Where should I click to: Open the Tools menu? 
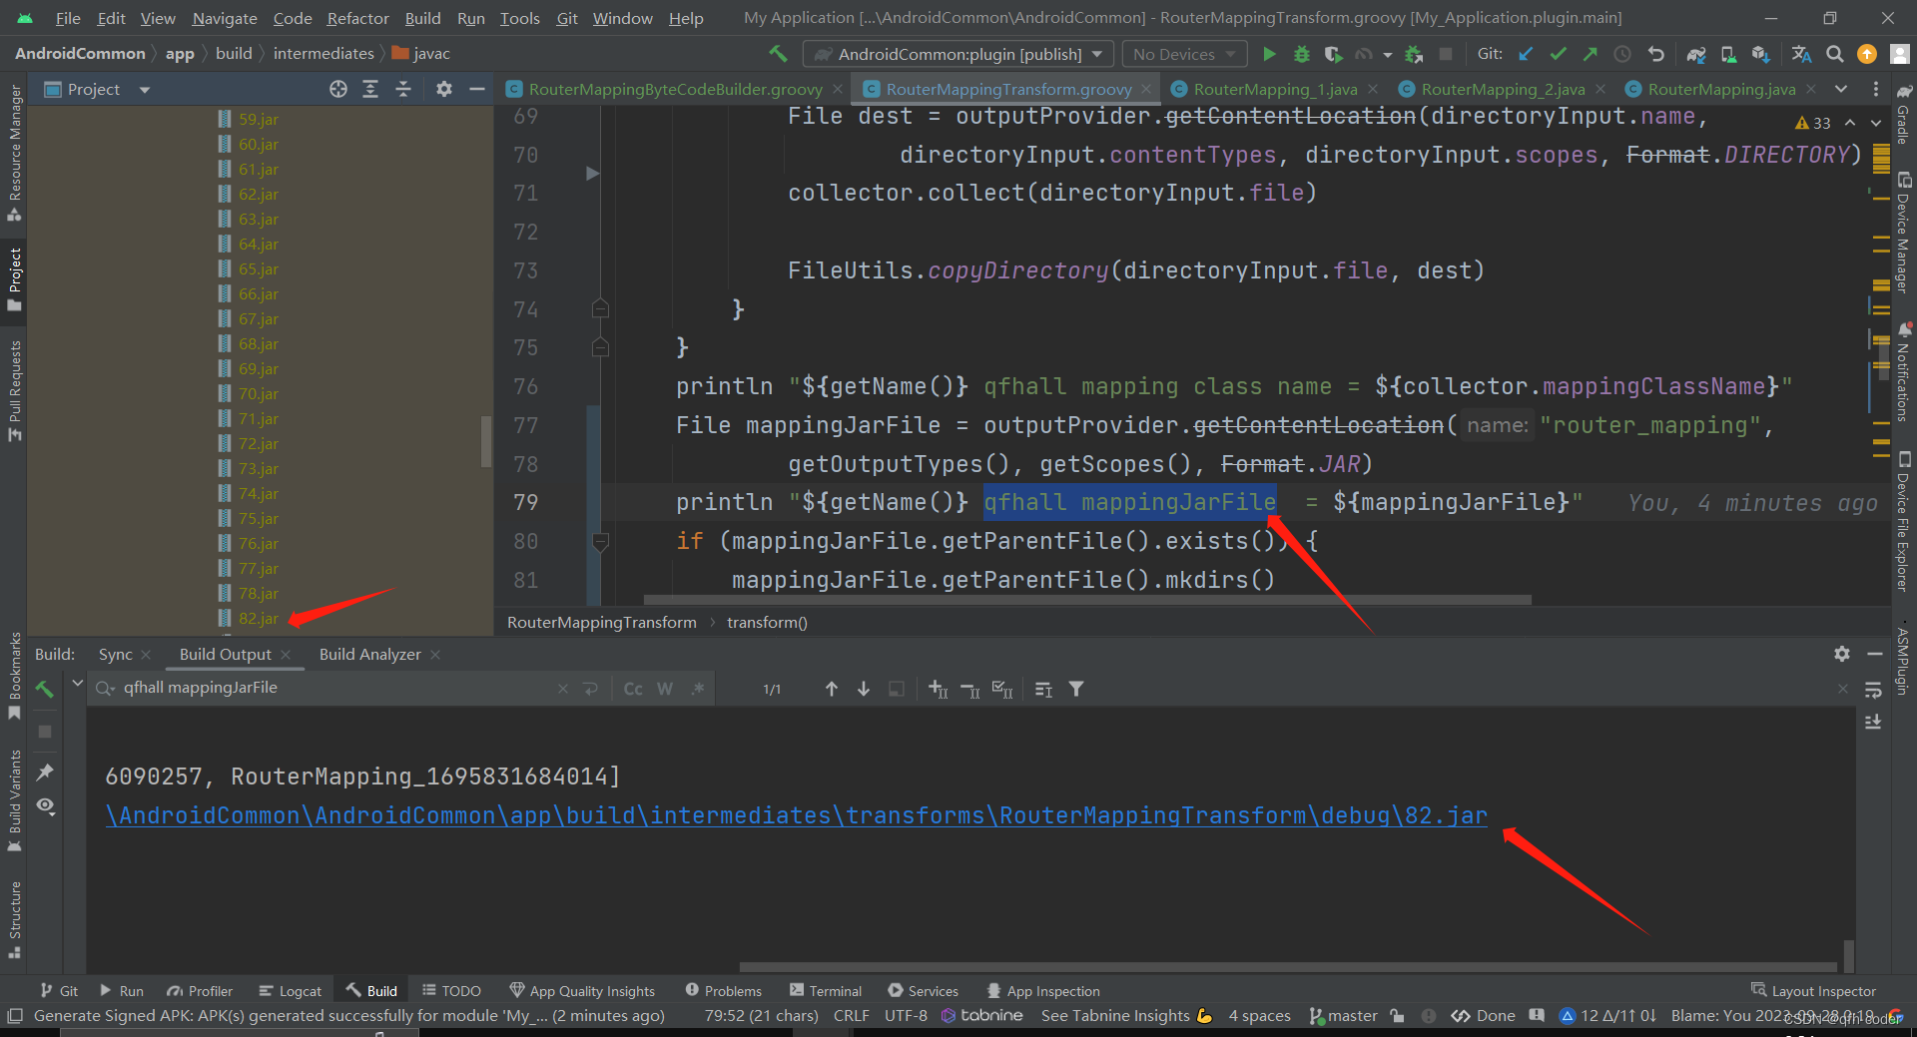point(519,18)
